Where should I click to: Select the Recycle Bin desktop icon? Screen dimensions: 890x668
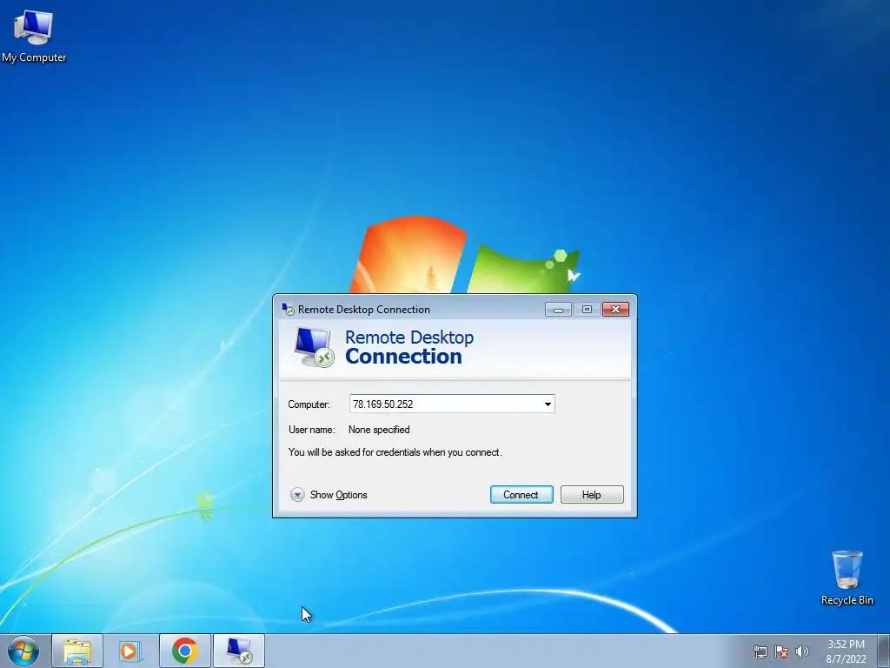tap(847, 578)
